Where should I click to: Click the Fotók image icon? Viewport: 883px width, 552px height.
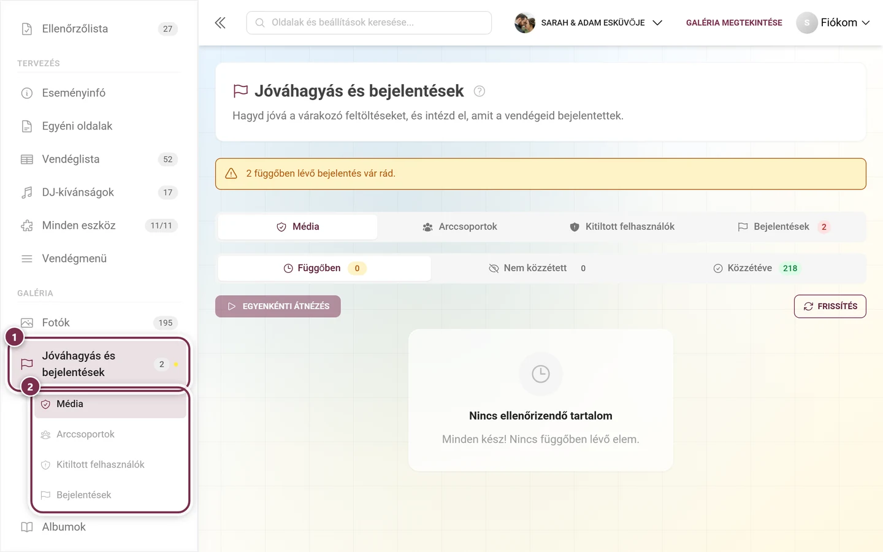tap(27, 323)
